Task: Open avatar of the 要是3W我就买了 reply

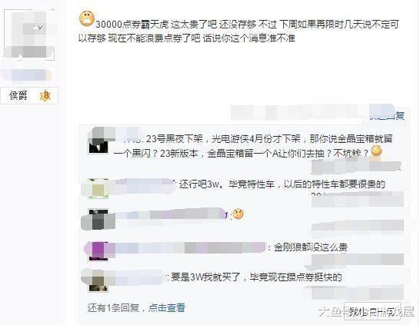Action: pos(98,281)
